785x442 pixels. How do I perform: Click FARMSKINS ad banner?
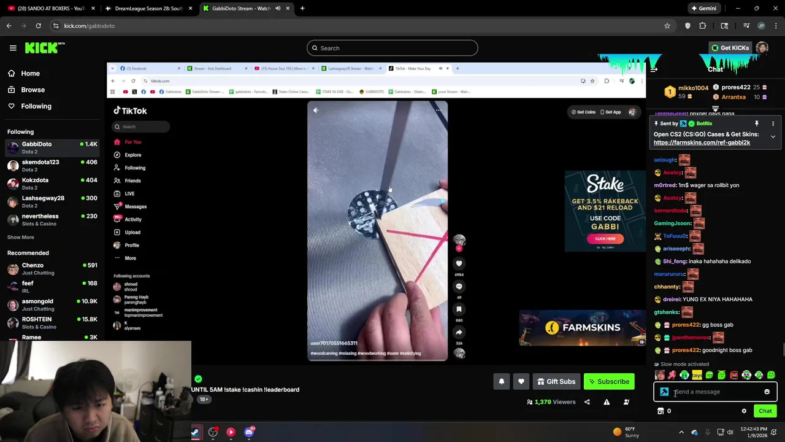pyautogui.click(x=582, y=328)
